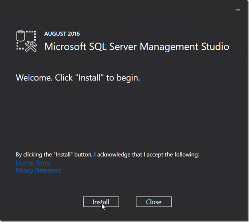
Task: Click the Install button
Action: [101, 202]
